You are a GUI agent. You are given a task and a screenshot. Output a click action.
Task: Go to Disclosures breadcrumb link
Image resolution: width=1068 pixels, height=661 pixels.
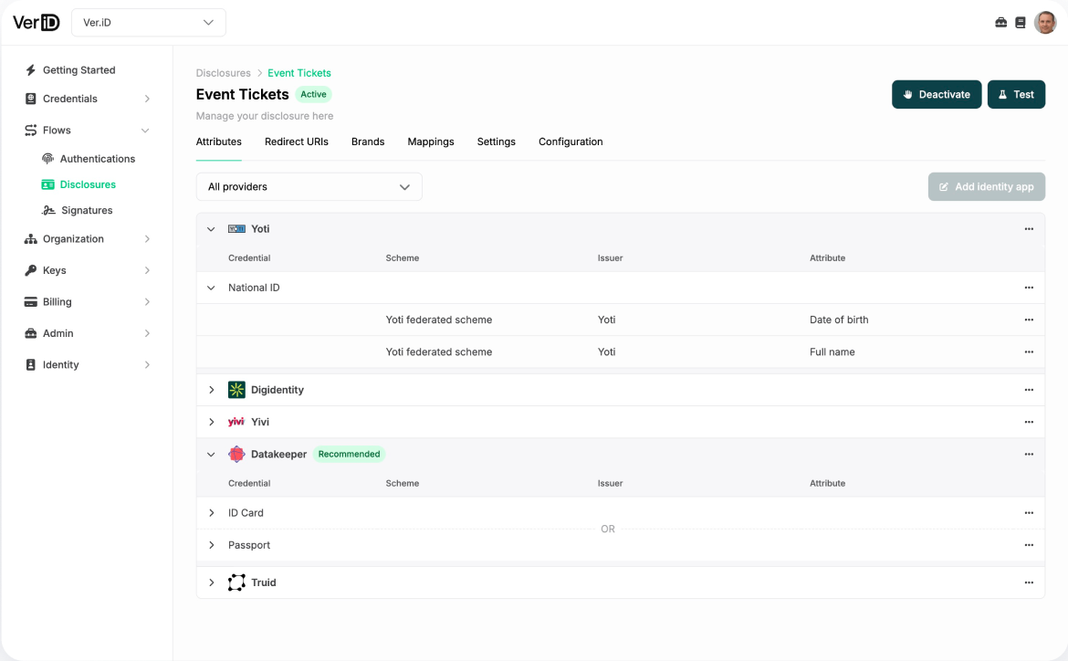[223, 73]
